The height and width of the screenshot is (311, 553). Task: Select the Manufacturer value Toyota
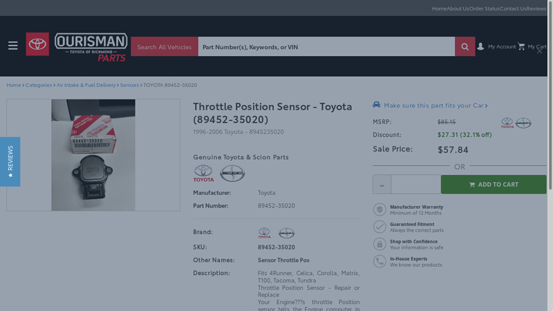[x=266, y=193]
